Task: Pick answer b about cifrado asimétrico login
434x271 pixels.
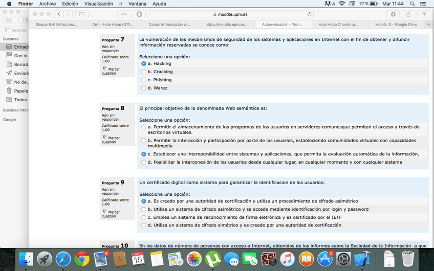Action: pos(144,209)
